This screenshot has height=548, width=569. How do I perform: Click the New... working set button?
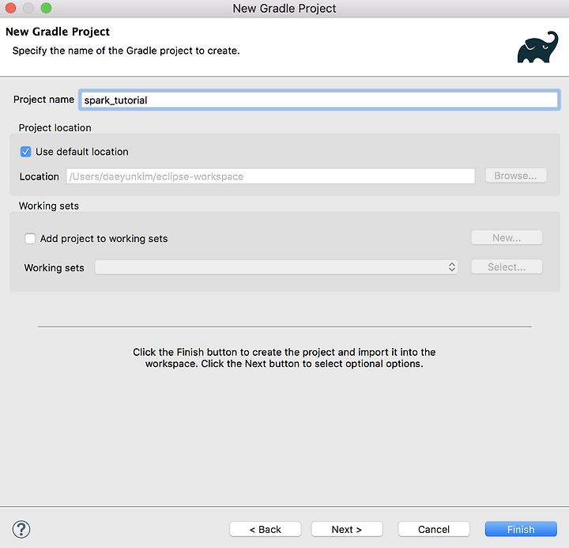(507, 238)
